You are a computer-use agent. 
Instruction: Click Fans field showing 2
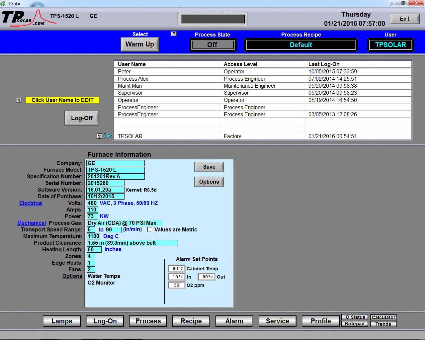[x=91, y=269]
